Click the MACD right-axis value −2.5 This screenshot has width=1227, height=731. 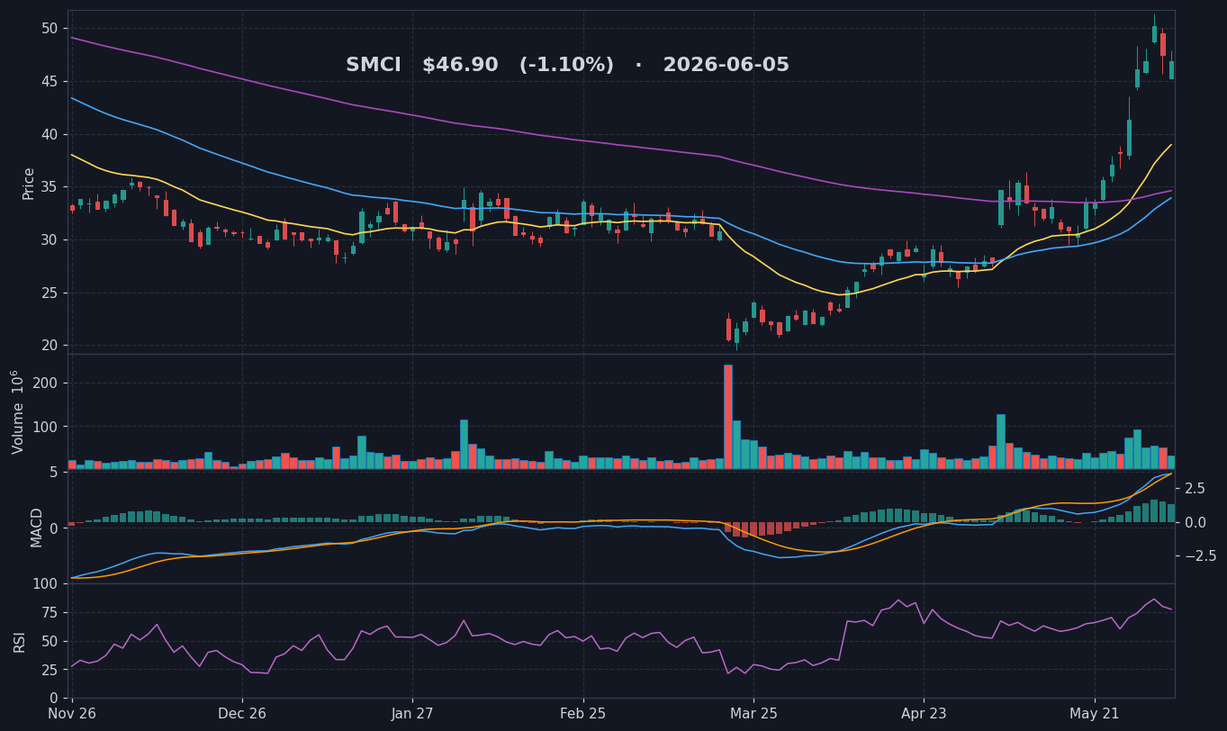1200,556
